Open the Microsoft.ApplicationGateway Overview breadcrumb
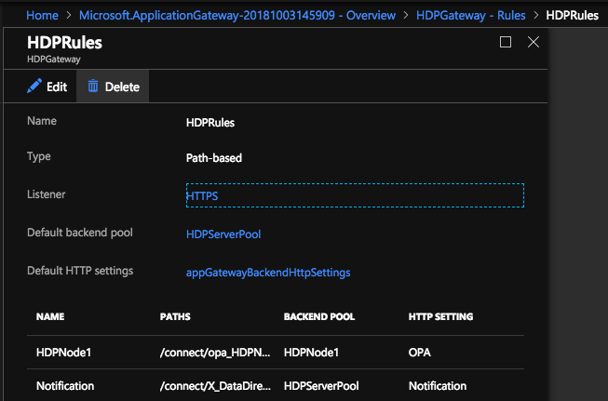The image size is (608, 401). click(236, 15)
